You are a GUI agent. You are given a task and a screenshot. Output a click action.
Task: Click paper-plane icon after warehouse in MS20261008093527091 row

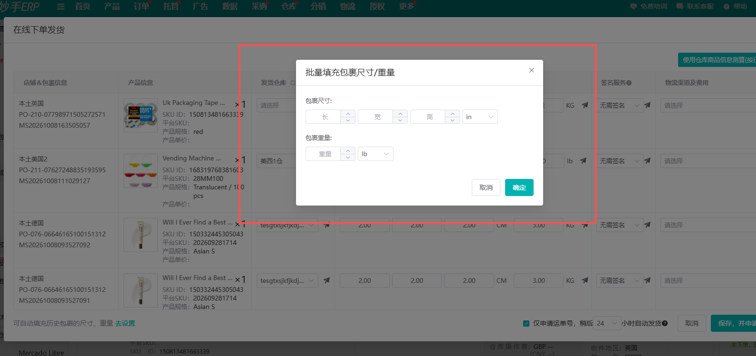tap(326, 281)
